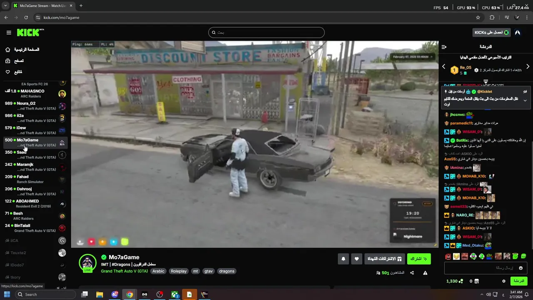Open the Kick shop icon
Screen dimensions: 533x300
[x=476, y=281]
